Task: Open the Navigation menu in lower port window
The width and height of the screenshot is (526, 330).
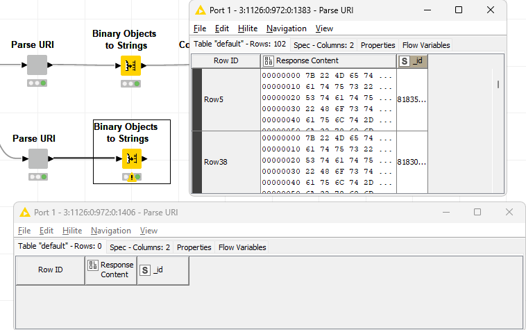Action: click(111, 231)
